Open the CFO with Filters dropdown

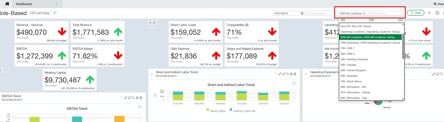coord(43,13)
